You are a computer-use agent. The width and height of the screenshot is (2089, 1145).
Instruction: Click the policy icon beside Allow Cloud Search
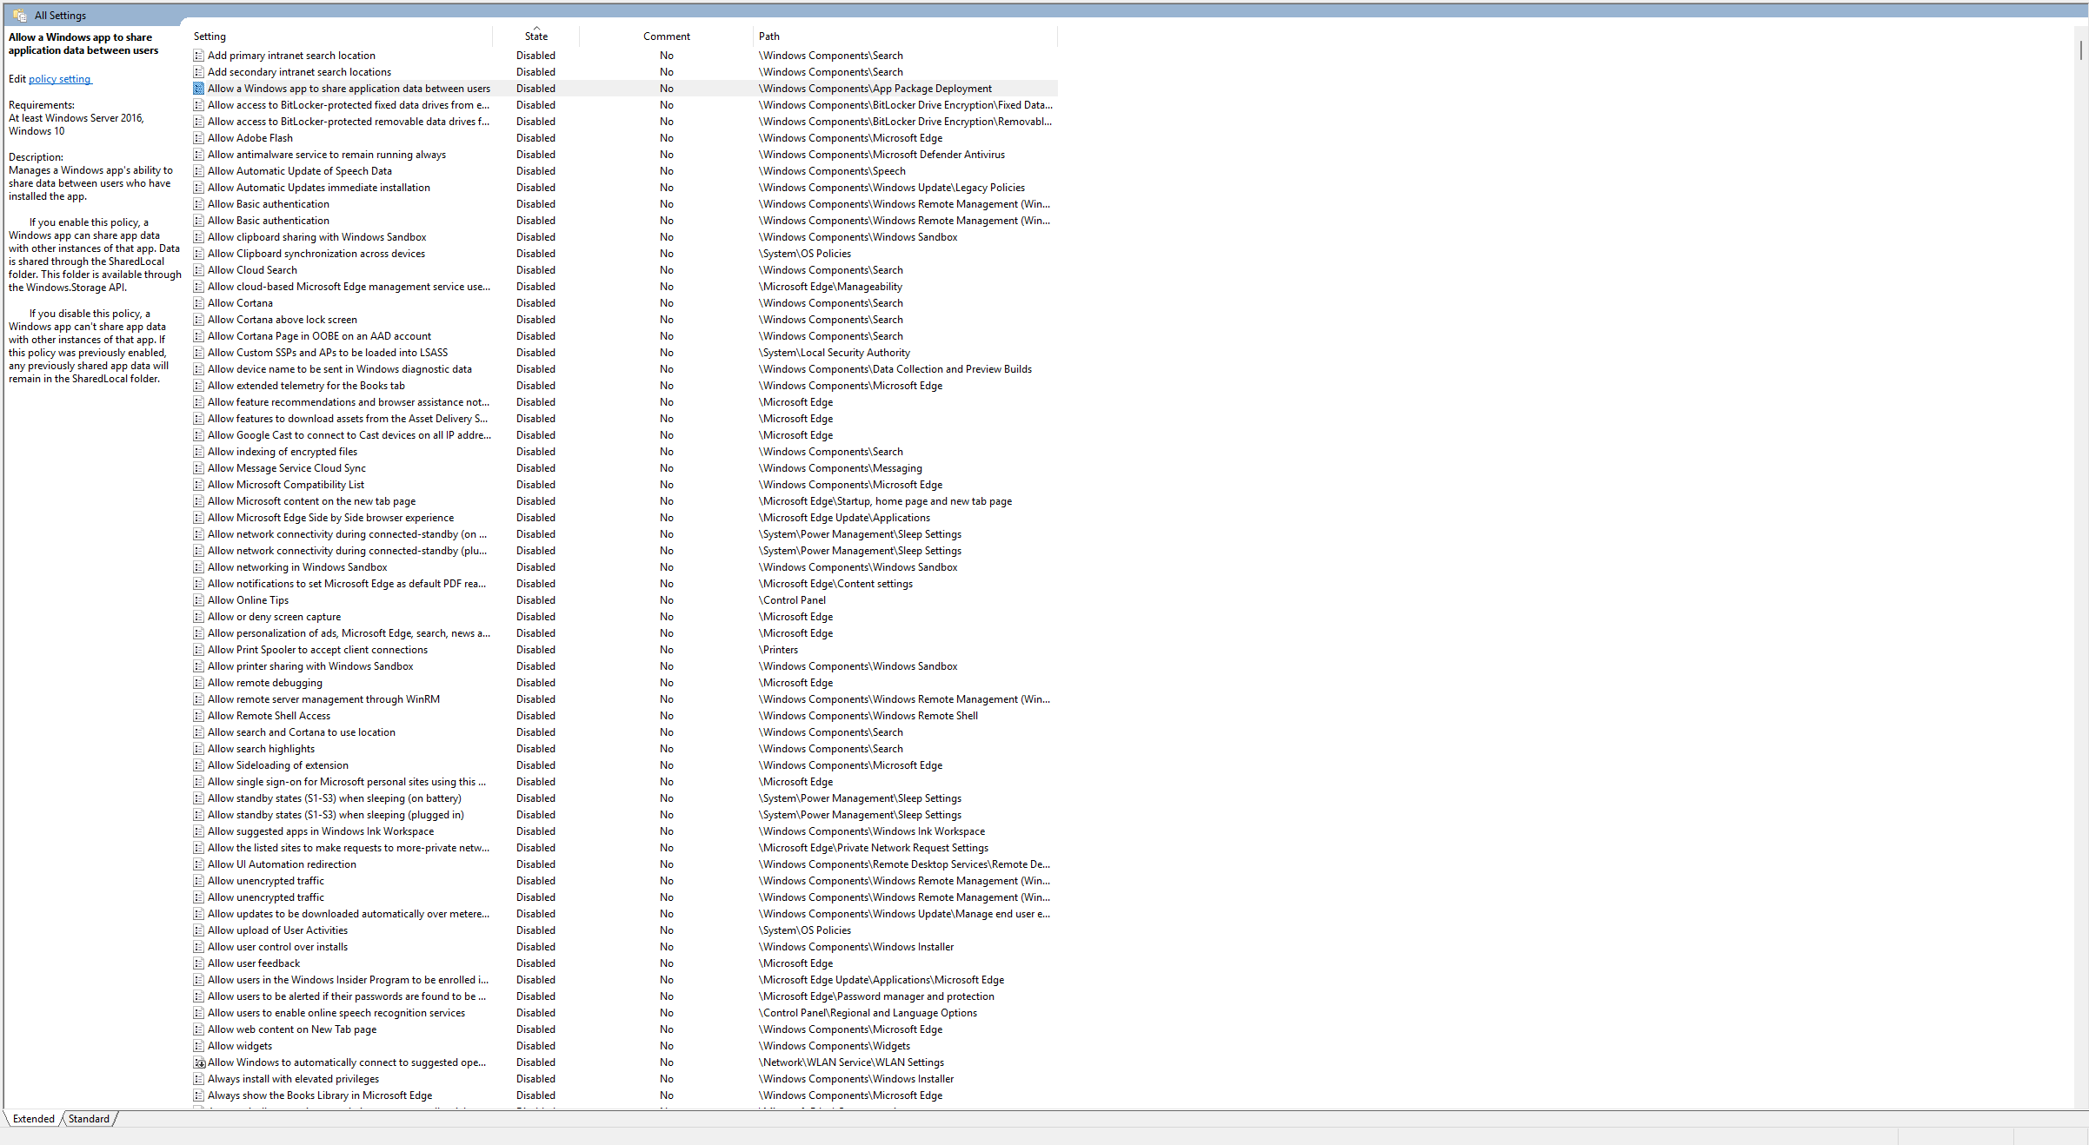[x=199, y=270]
